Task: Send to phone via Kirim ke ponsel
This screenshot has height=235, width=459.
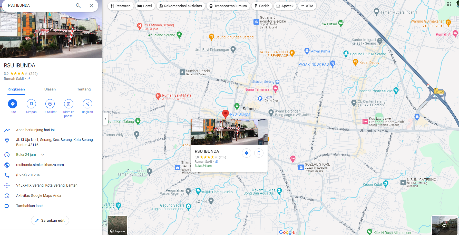Action: pos(69,104)
